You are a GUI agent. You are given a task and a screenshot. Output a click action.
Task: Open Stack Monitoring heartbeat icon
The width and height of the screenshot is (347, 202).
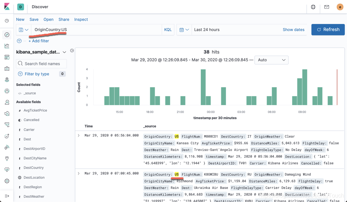(7, 170)
